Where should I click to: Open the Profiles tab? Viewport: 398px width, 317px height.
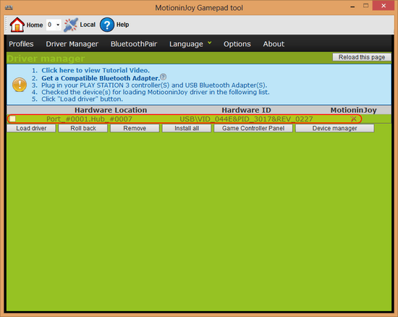[x=21, y=44]
